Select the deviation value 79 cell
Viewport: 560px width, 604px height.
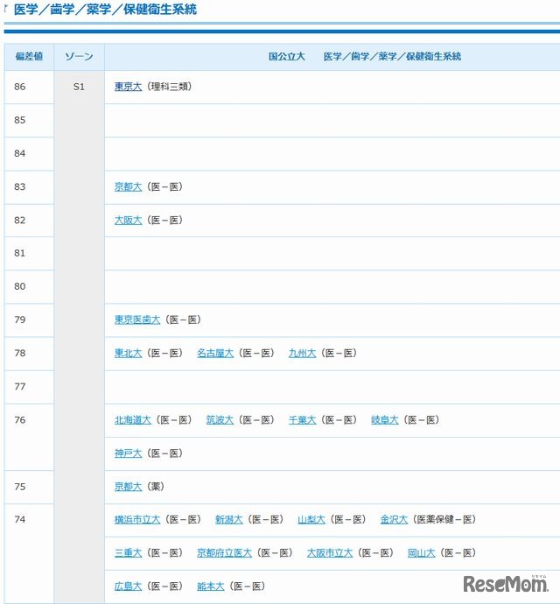click(x=29, y=320)
